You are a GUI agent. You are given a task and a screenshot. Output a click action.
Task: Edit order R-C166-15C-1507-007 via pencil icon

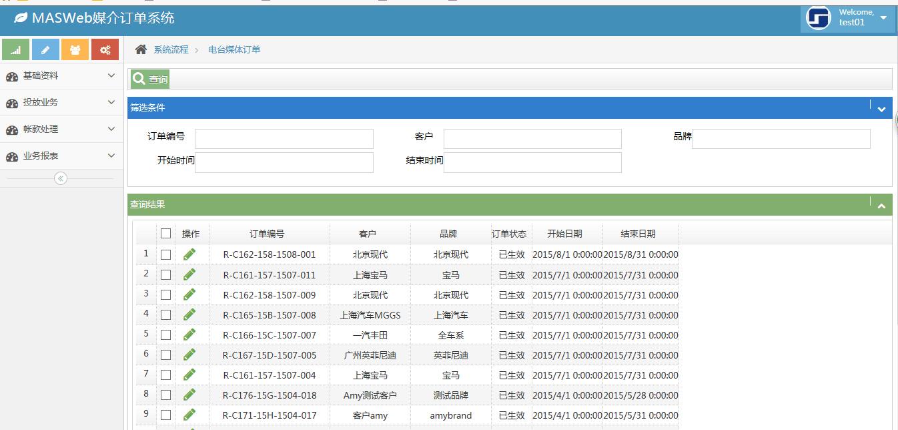[189, 335]
